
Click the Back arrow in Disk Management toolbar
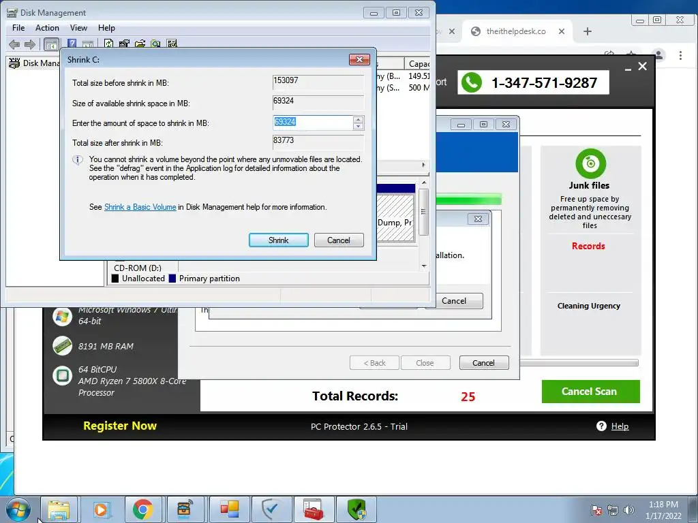[14, 44]
